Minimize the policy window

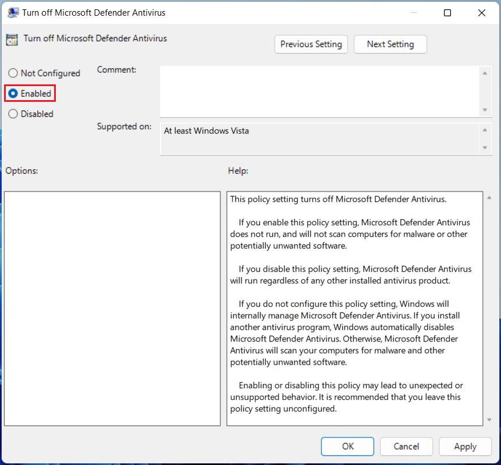[x=414, y=13]
